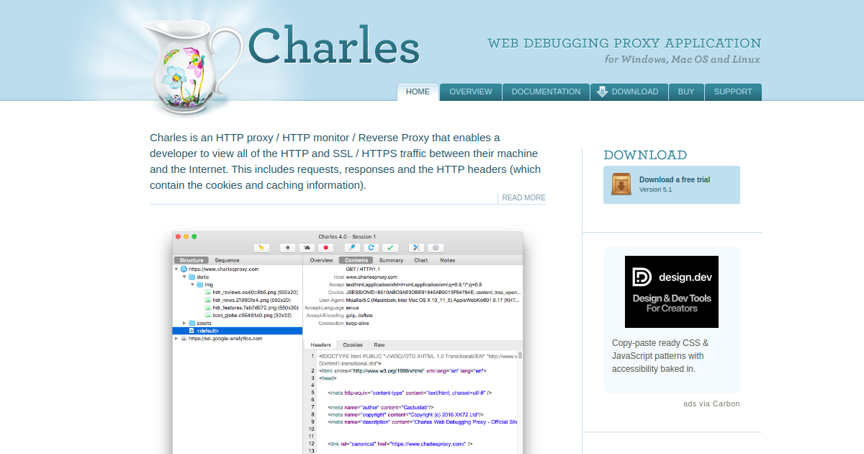Select the Contents tab
The image size is (864, 454).
pyautogui.click(x=356, y=260)
